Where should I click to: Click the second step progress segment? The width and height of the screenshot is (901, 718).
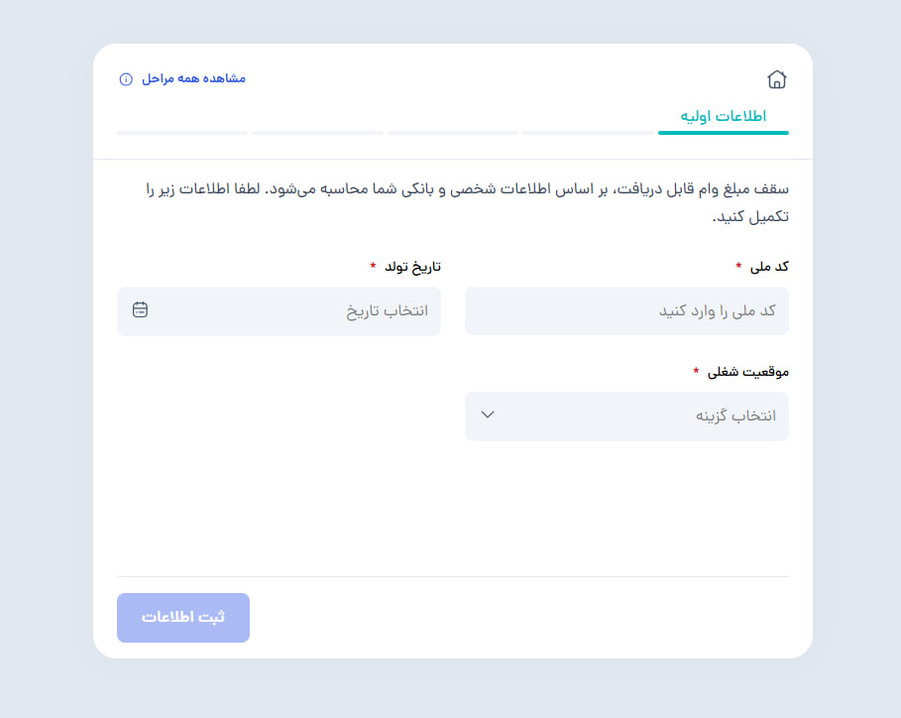coord(588,132)
